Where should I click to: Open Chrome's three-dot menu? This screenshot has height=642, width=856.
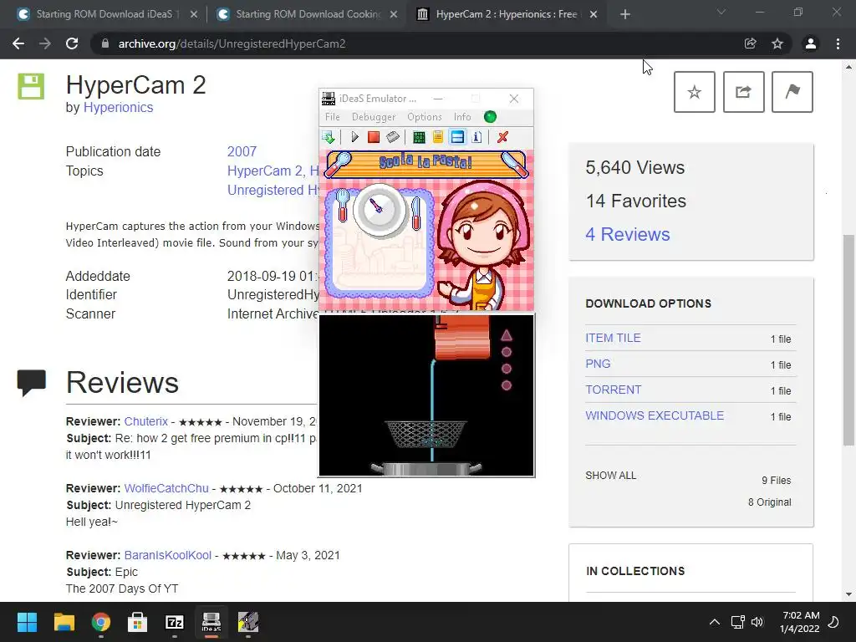pos(838,43)
